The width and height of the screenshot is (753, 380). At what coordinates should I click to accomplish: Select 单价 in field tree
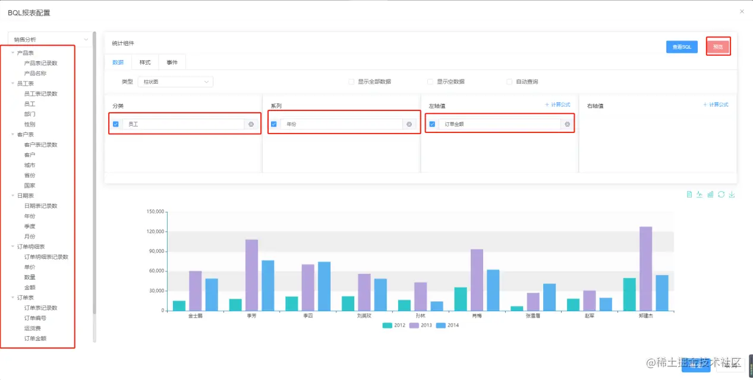[29, 267]
